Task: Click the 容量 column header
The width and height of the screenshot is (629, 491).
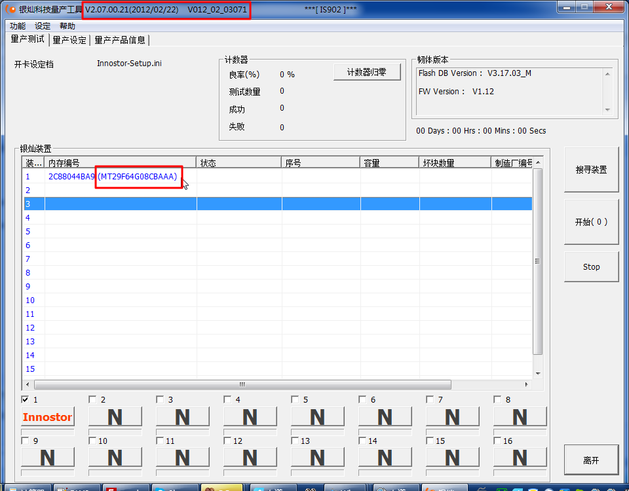Action: [x=389, y=163]
